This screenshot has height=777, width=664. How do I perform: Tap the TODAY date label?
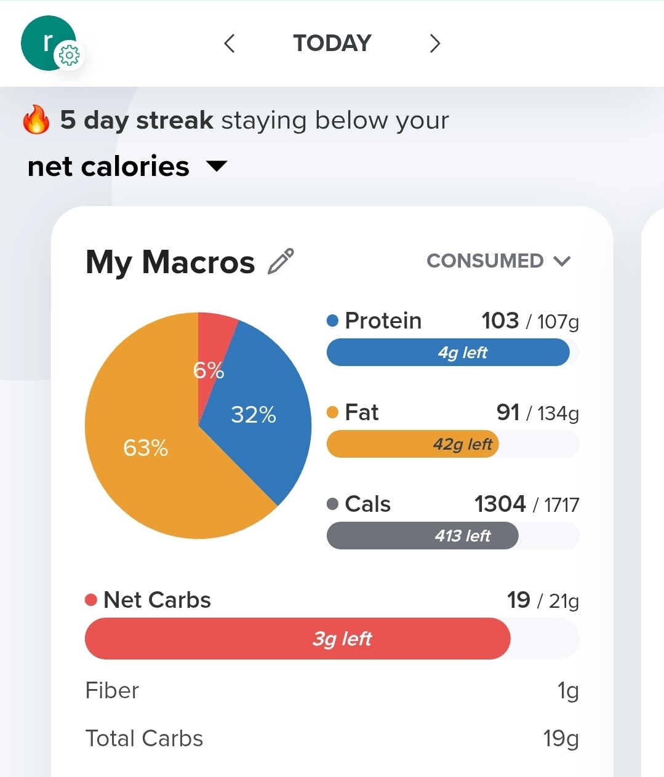click(332, 43)
